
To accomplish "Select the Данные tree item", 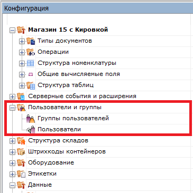I will coord(40,185).
